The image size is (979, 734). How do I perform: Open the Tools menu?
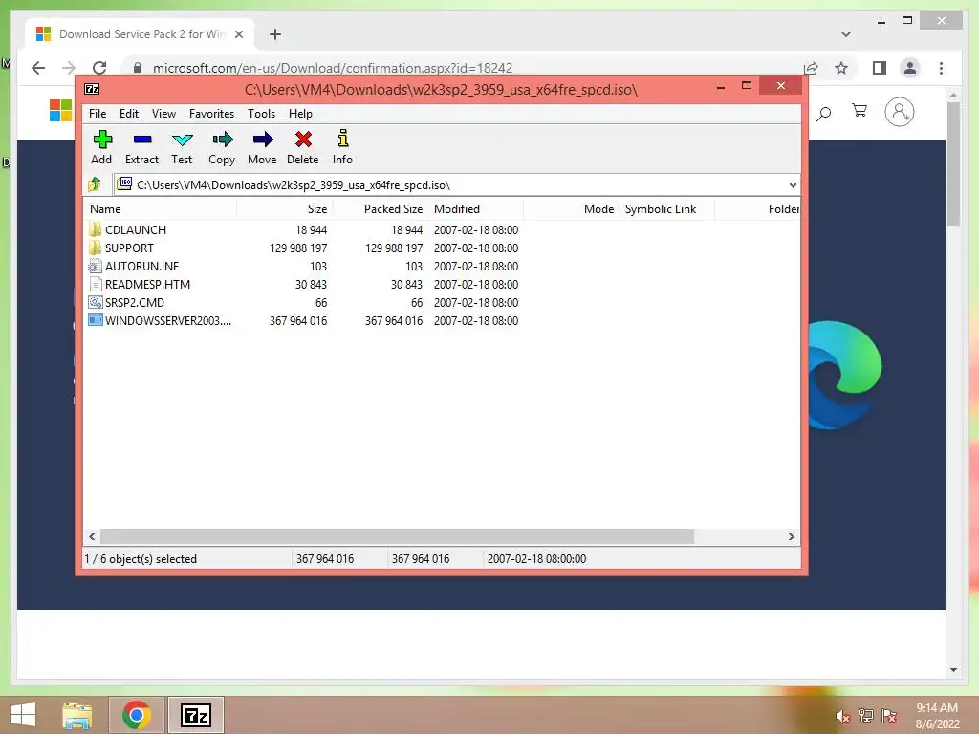point(261,114)
